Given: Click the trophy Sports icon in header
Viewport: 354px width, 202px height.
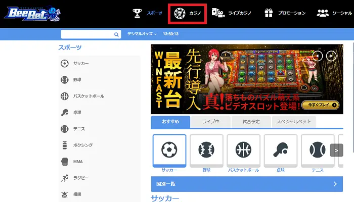Looking at the screenshot, I should (137, 13).
